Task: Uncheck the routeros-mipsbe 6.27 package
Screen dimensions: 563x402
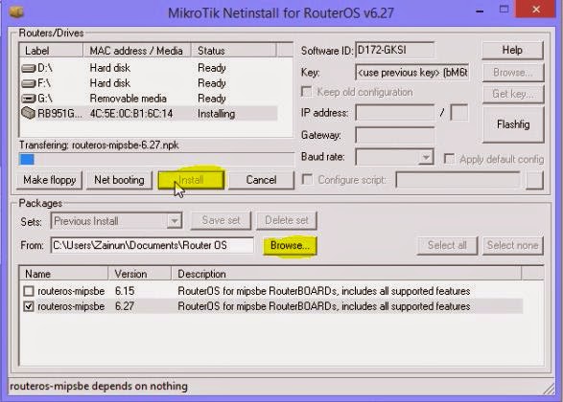Action: coord(29,306)
